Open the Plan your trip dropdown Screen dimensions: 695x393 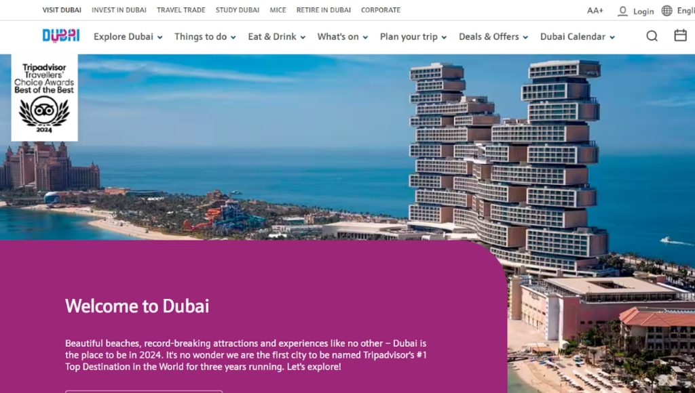413,37
